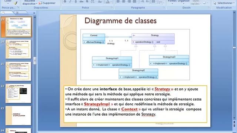Click the StrategyImpl2 class box
This screenshot has height=133, width=237.
(138, 74)
